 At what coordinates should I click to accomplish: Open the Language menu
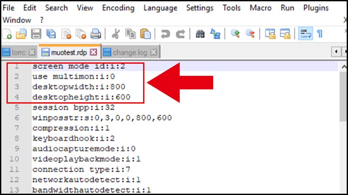point(160,8)
